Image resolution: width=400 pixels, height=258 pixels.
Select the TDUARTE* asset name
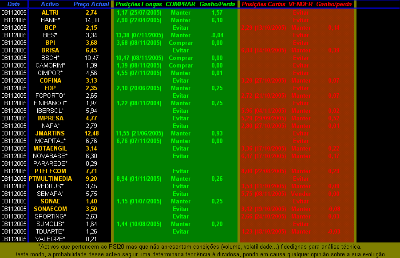50,231
